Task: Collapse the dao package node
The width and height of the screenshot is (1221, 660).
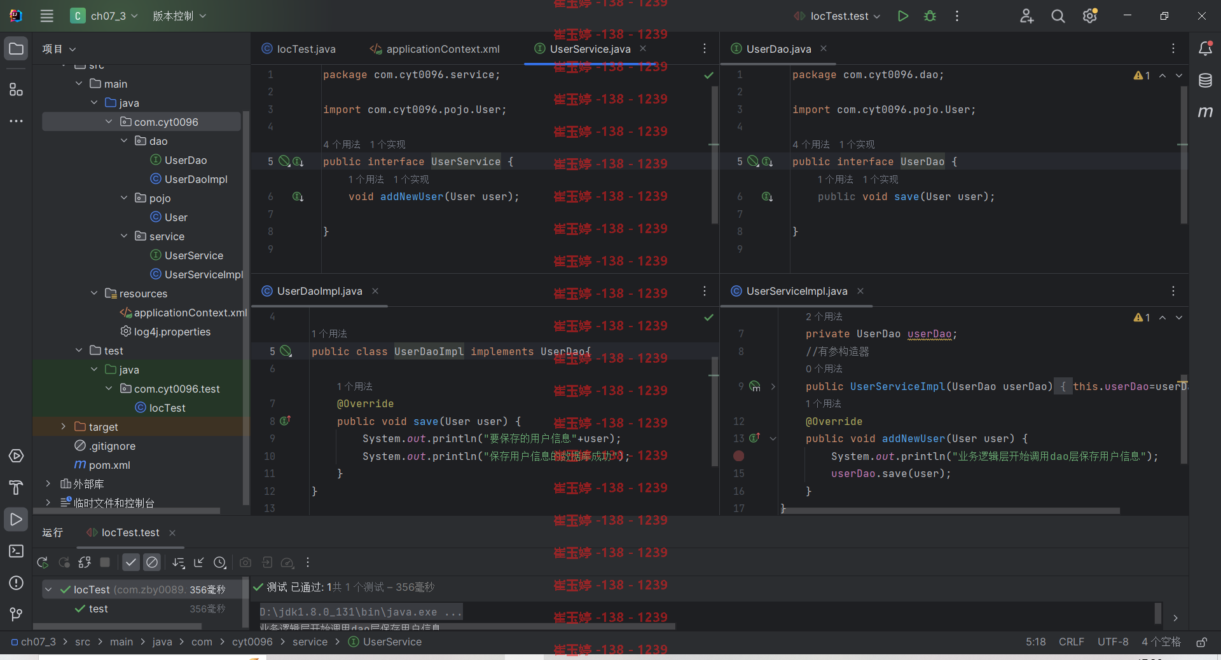Action: tap(124, 141)
